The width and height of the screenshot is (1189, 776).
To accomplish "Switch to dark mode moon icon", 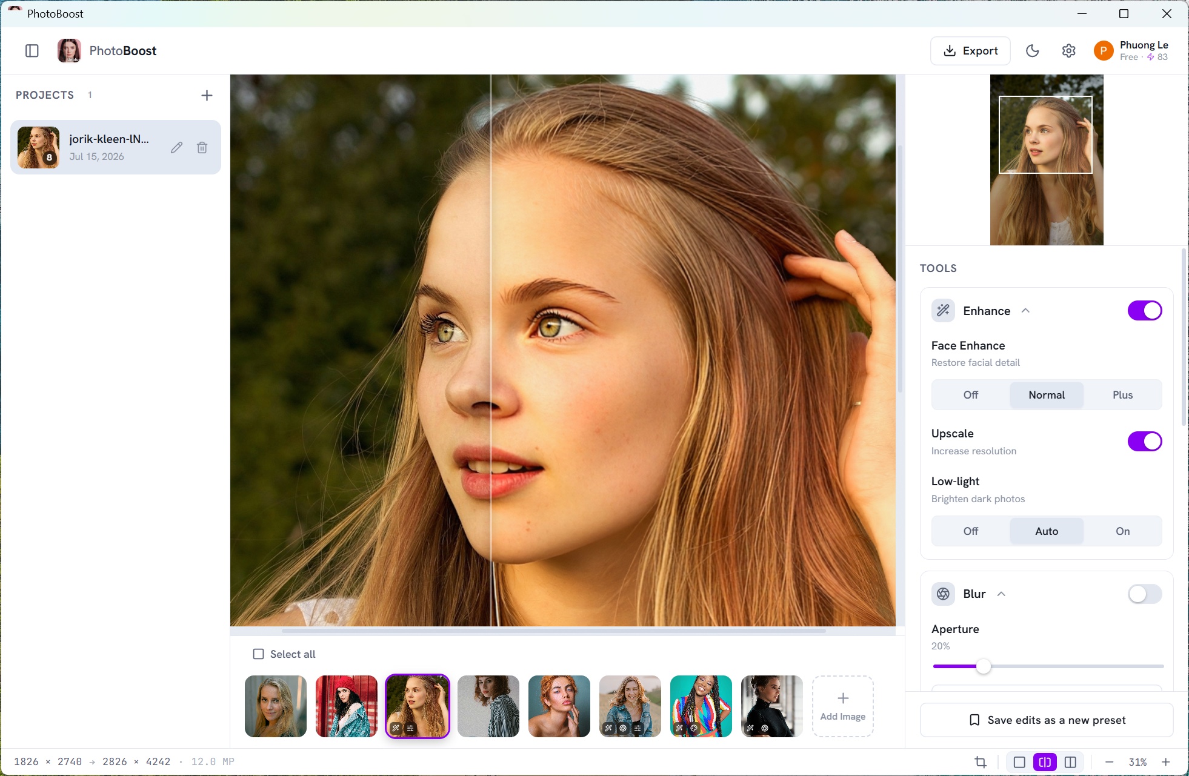I will tap(1033, 51).
